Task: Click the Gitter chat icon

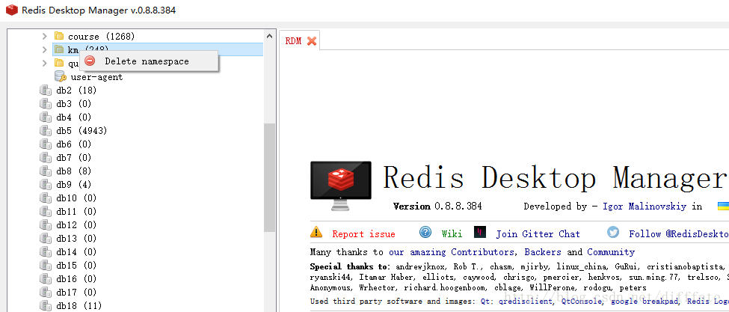Action: tap(480, 232)
